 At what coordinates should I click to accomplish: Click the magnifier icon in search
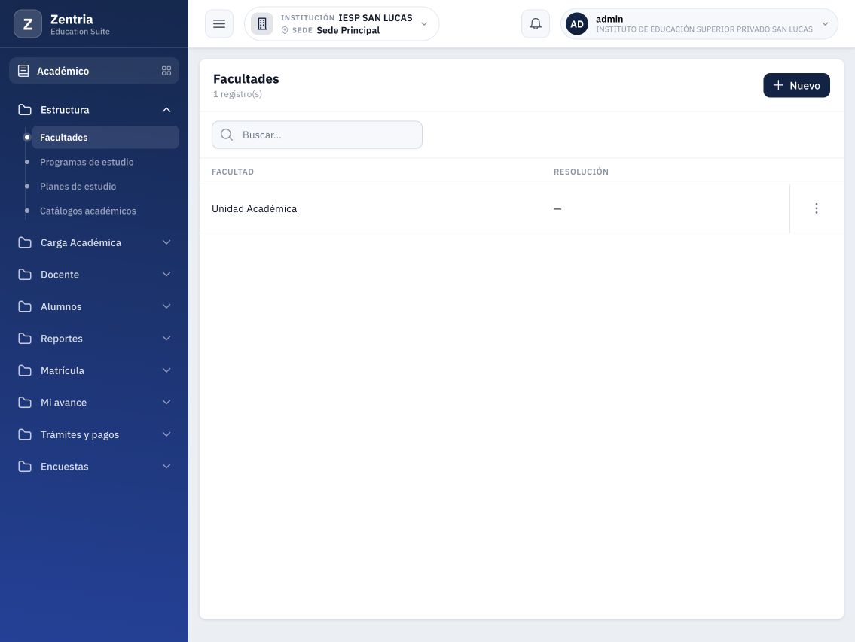click(x=227, y=135)
